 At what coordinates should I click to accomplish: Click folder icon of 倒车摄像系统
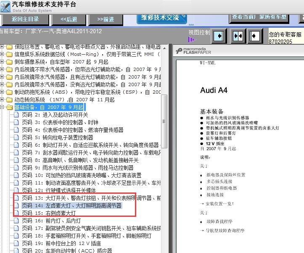[x=9, y=62]
